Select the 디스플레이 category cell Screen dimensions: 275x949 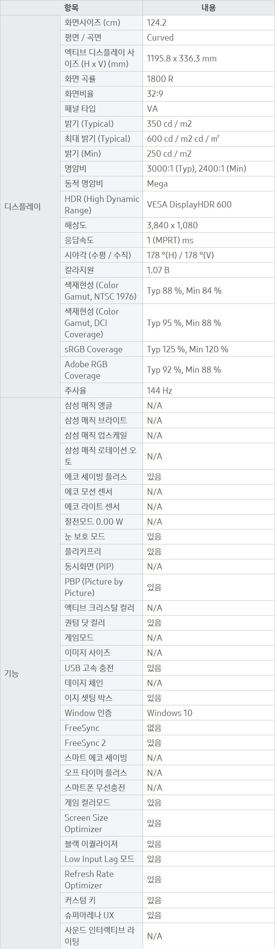(23, 207)
